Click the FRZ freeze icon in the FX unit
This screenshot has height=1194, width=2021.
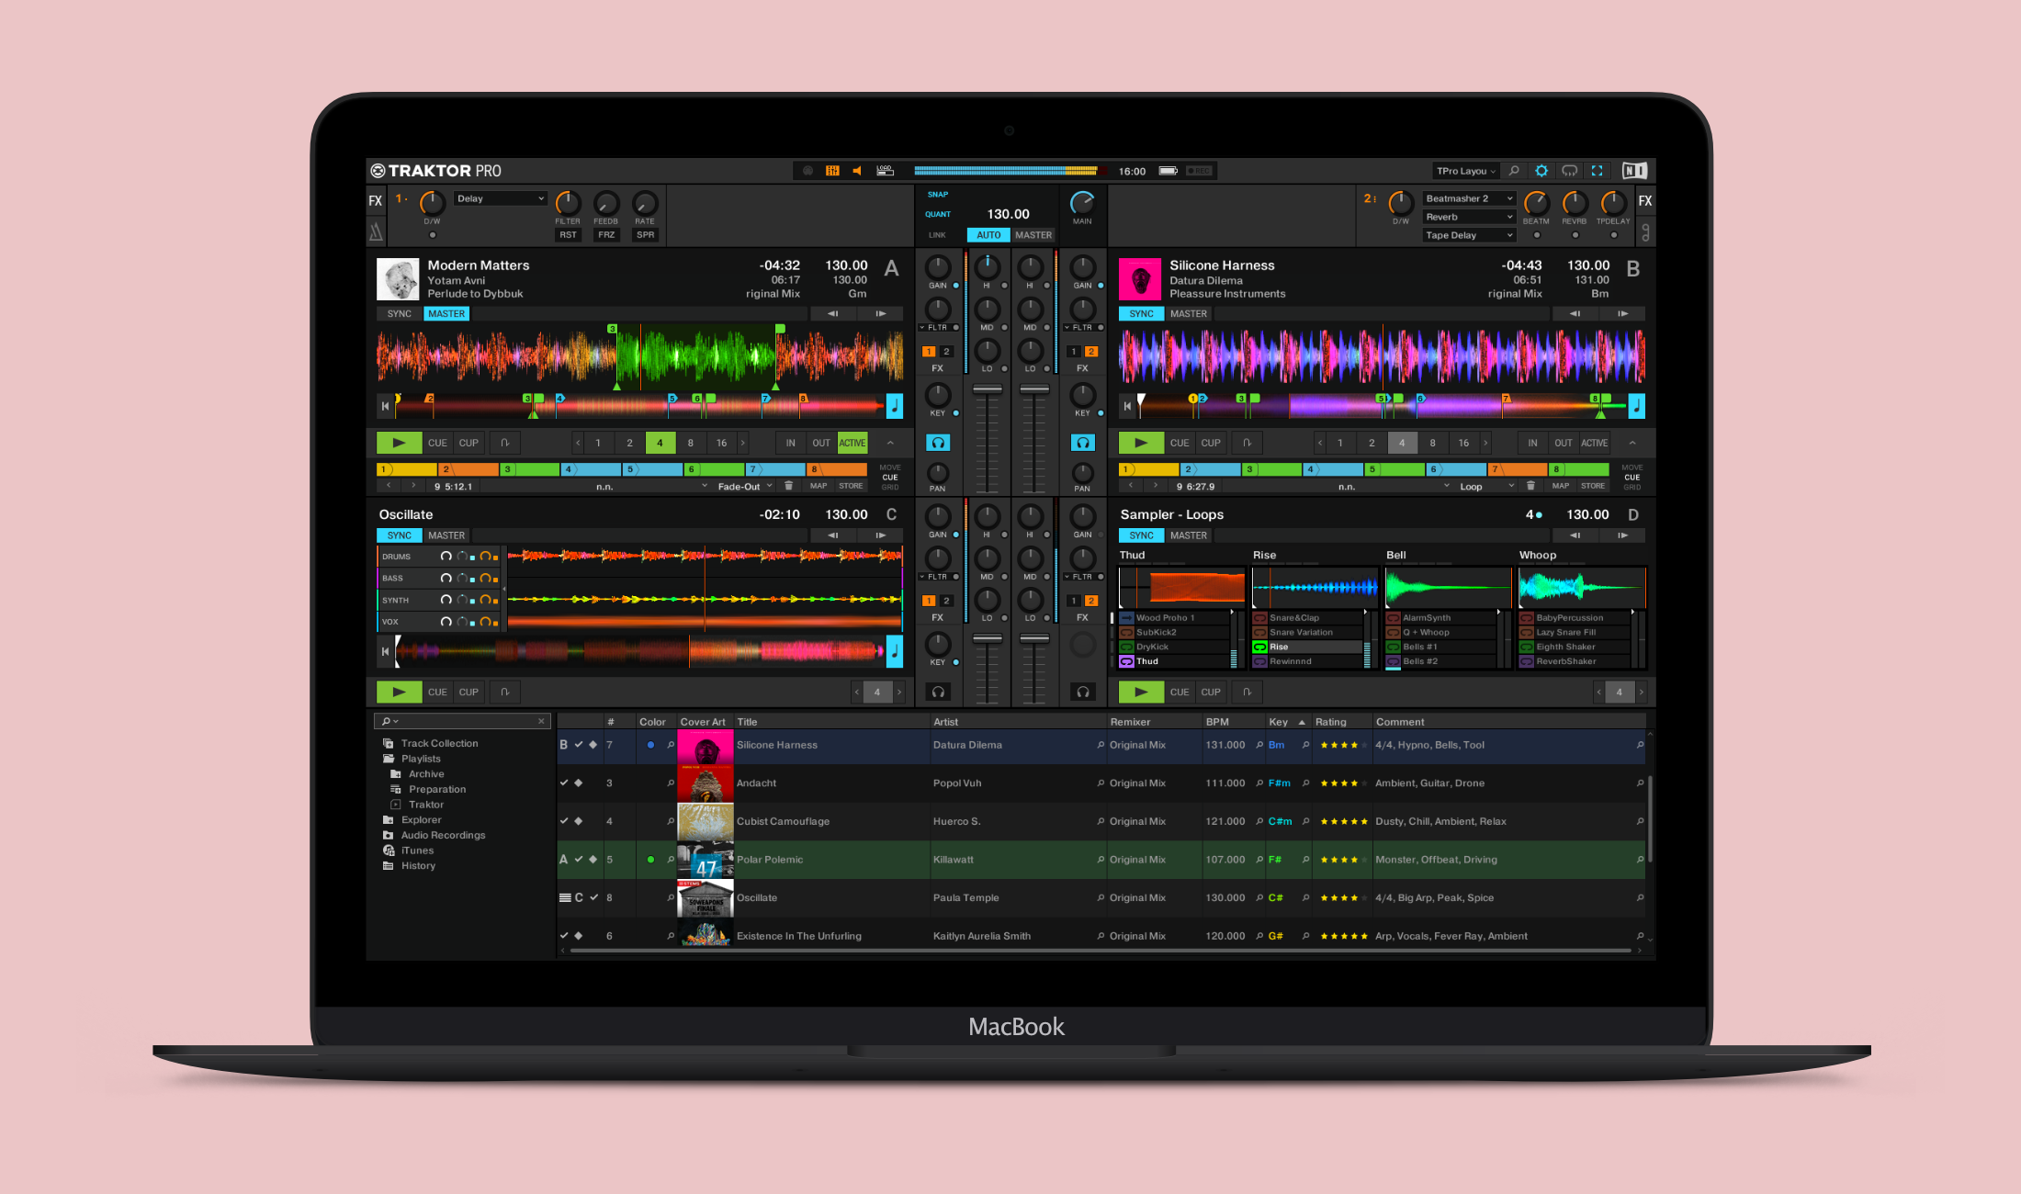pos(605,234)
